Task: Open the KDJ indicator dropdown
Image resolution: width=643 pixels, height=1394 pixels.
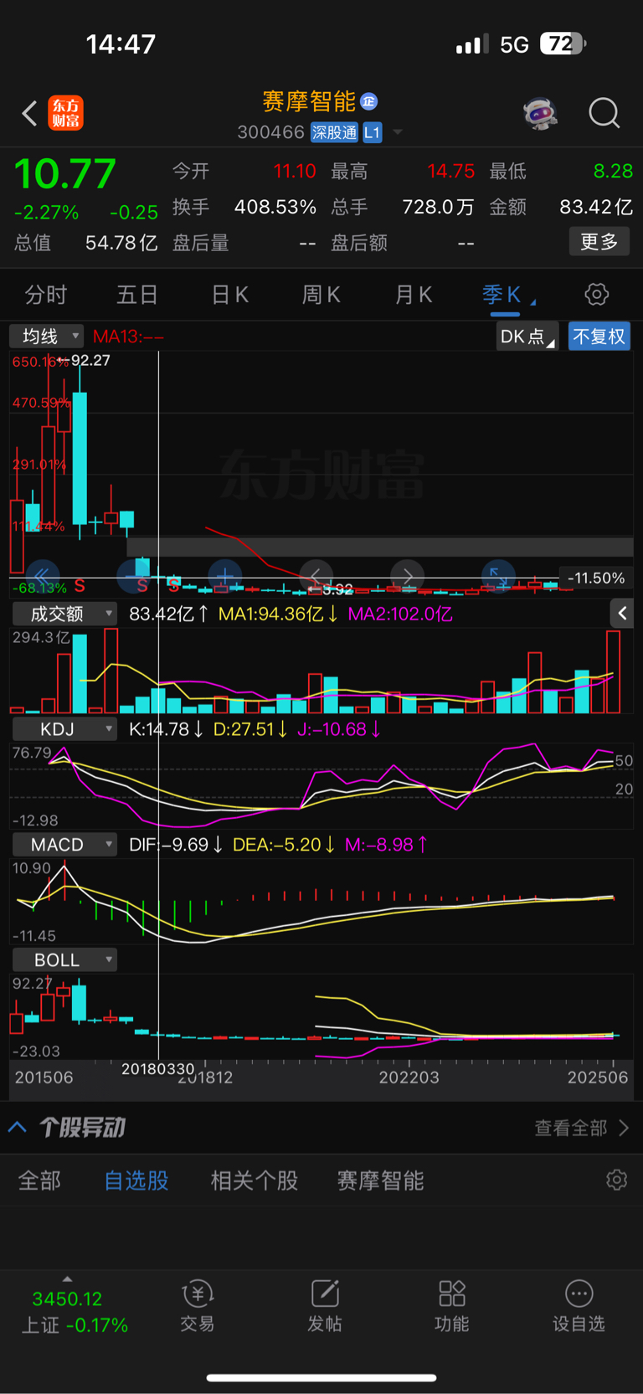Action: click(64, 729)
